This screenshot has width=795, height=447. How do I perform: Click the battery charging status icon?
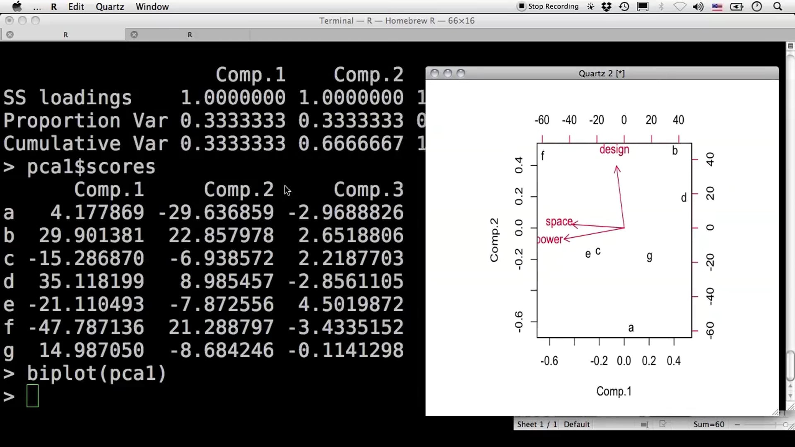737,7
